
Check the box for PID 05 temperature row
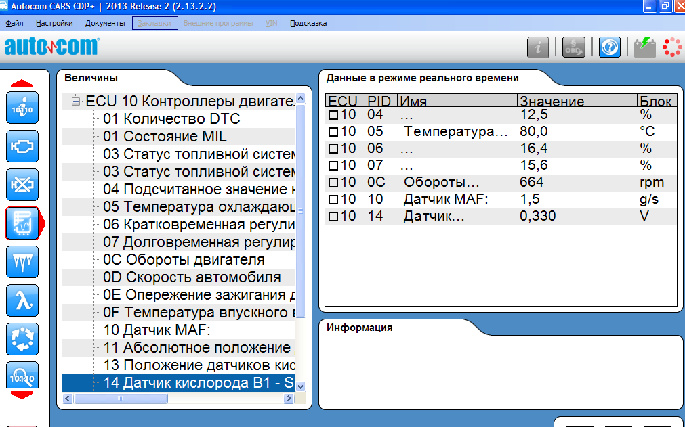coord(333,132)
